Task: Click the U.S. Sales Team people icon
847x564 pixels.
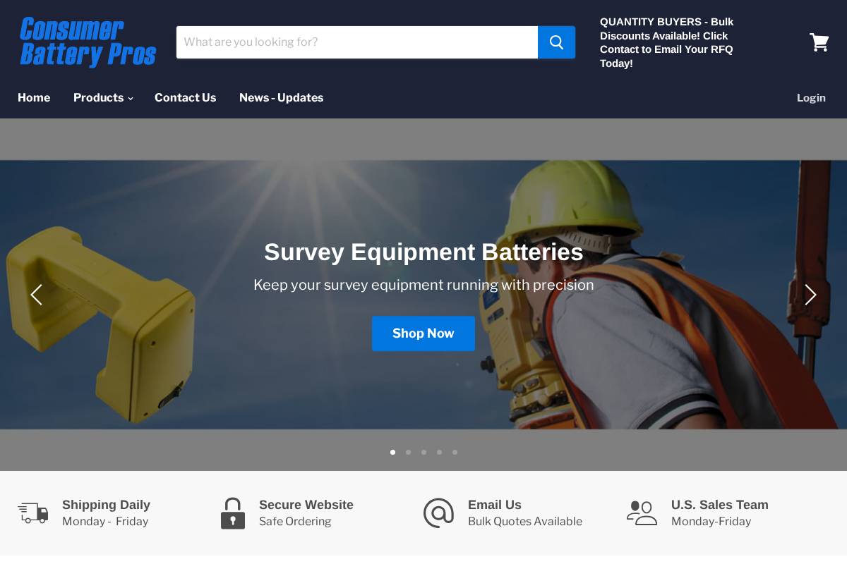Action: pyautogui.click(x=642, y=513)
